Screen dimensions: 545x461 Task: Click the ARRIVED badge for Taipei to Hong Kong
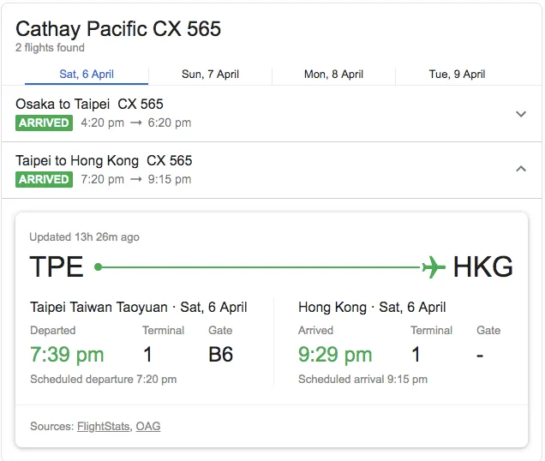click(45, 179)
